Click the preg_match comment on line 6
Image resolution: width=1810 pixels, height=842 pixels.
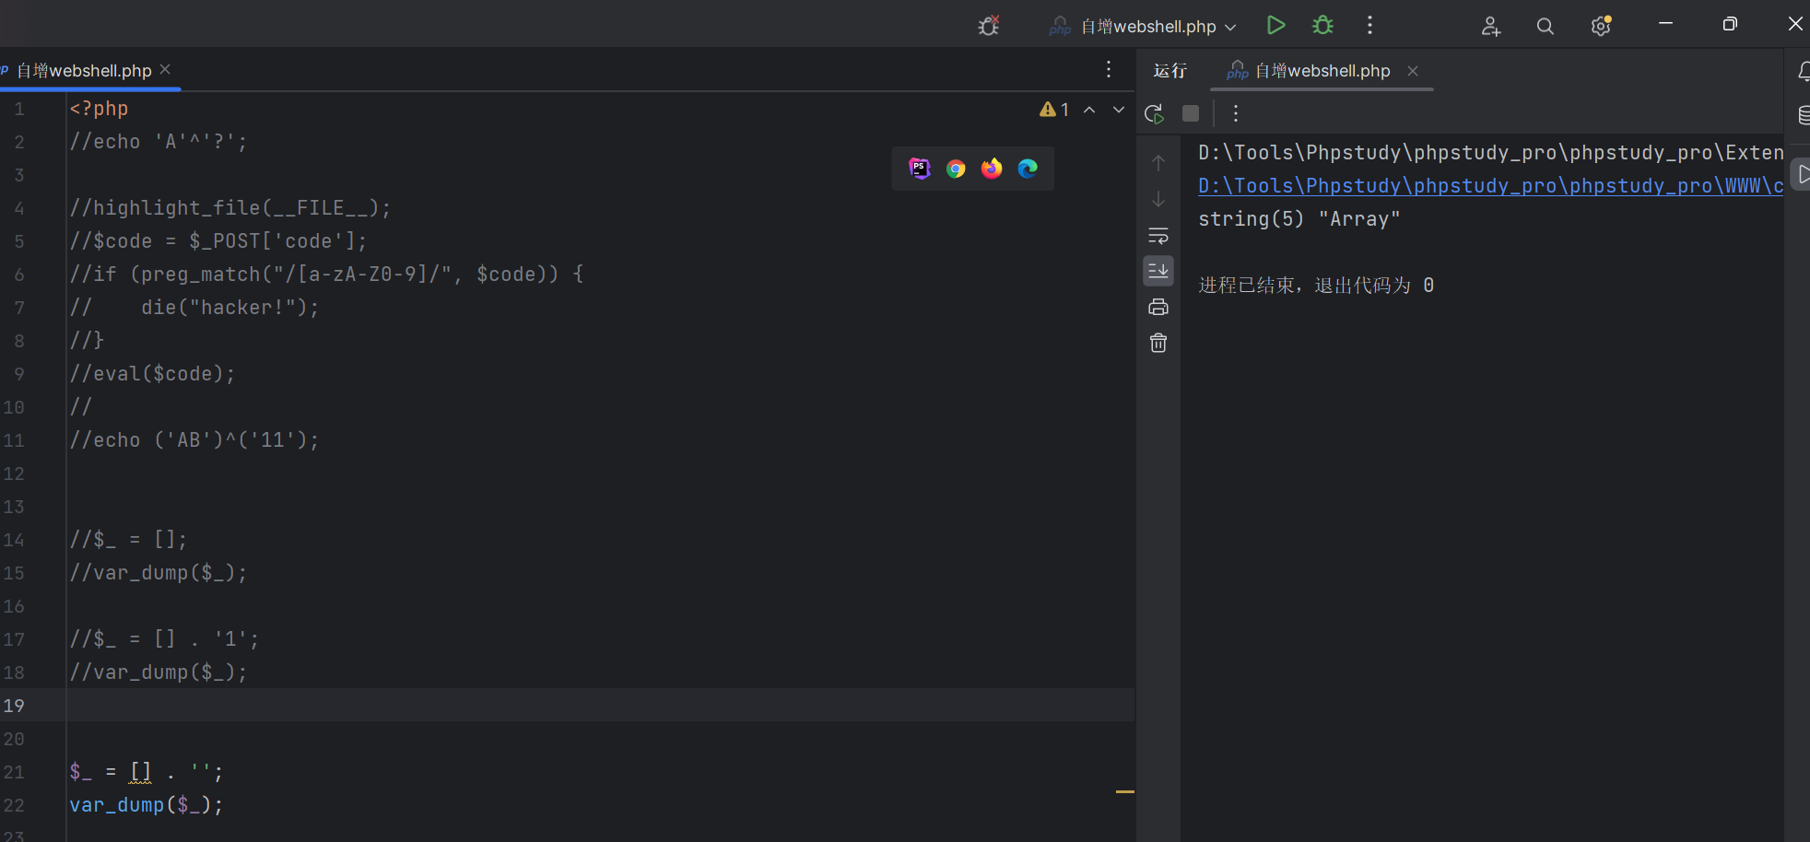coord(327,274)
